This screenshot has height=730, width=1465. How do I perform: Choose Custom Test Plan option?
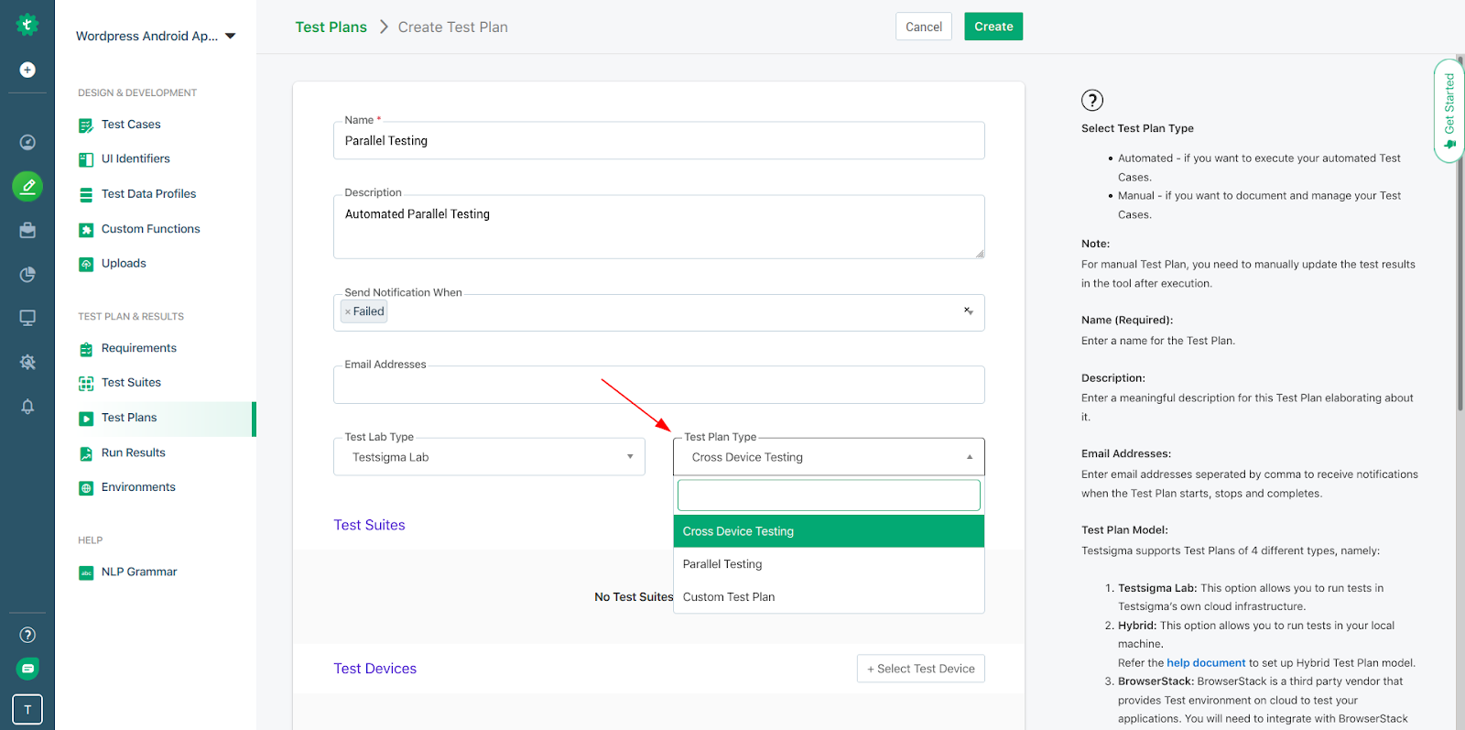pos(729,597)
